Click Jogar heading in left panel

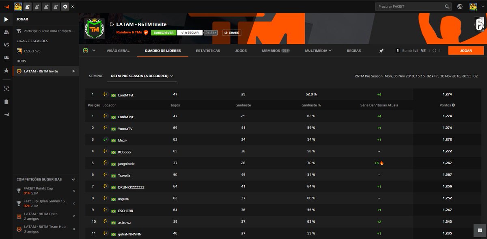22,19
